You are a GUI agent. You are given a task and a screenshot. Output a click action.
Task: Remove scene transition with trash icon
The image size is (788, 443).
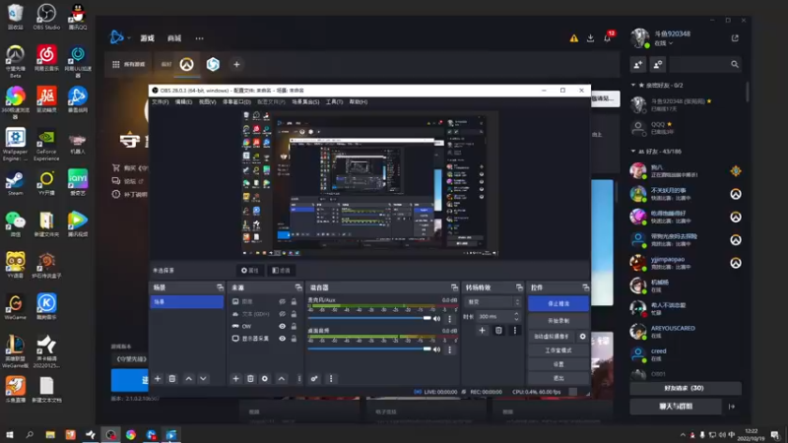pyautogui.click(x=498, y=331)
